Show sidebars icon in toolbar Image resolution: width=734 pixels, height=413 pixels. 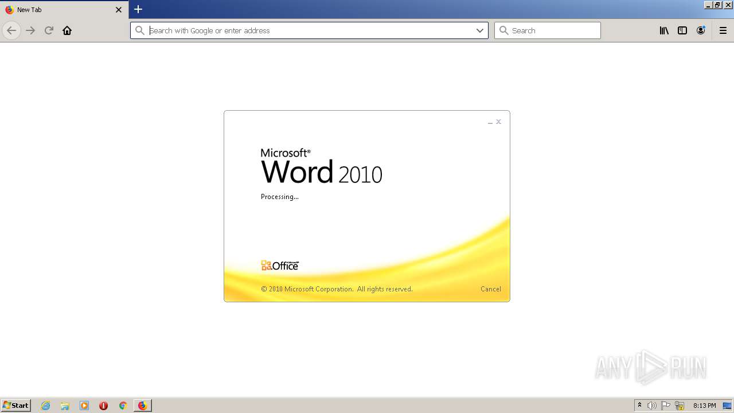click(x=682, y=30)
